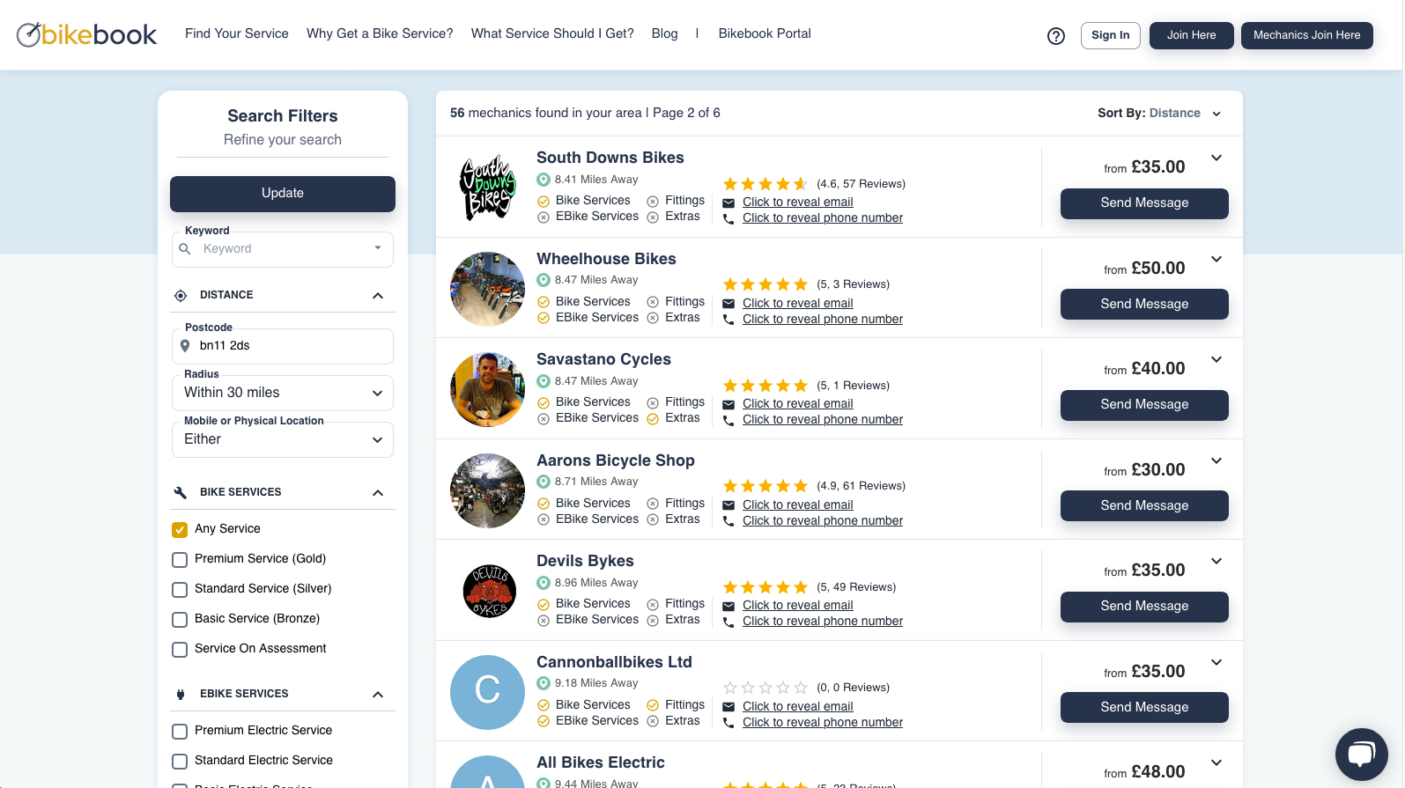Uncheck the Any Service checkbox
Image resolution: width=1405 pixels, height=788 pixels.
click(180, 529)
